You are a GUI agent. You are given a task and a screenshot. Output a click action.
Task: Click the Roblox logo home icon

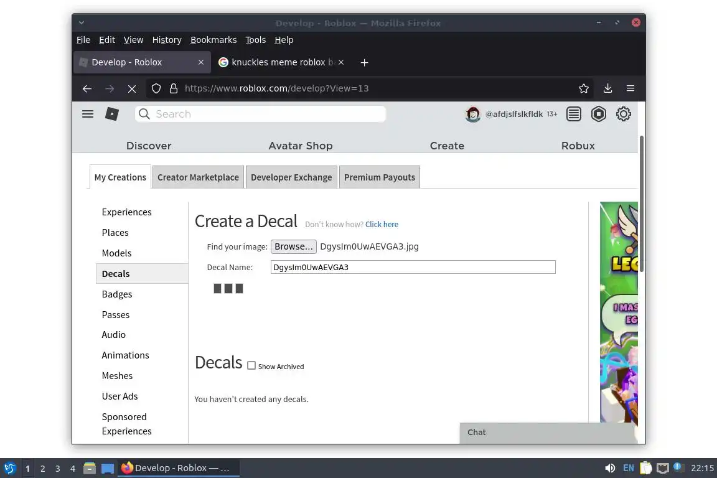coord(112,114)
